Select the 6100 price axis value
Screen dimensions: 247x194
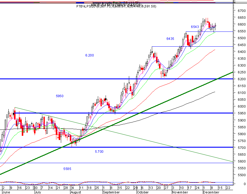(x=242, y=93)
